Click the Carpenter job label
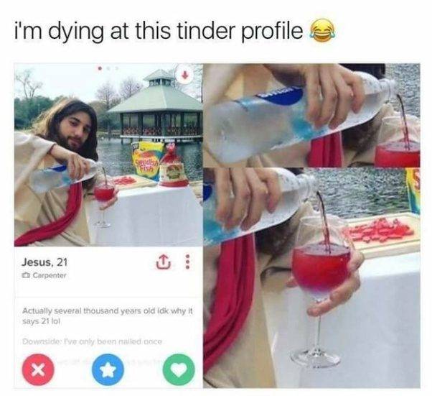 coord(50,275)
